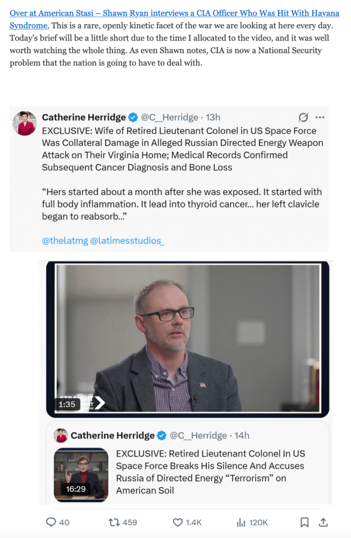Like the tweet using the heart icon
351x538 pixels.
tap(178, 522)
